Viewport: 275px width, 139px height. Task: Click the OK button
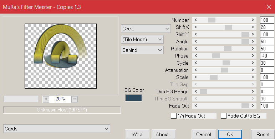click(x=230, y=134)
